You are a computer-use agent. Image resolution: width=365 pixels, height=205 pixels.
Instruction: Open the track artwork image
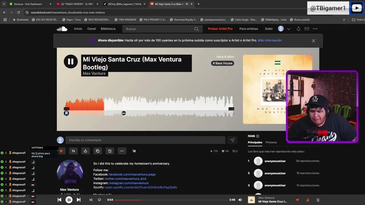pyautogui.click(x=277, y=89)
